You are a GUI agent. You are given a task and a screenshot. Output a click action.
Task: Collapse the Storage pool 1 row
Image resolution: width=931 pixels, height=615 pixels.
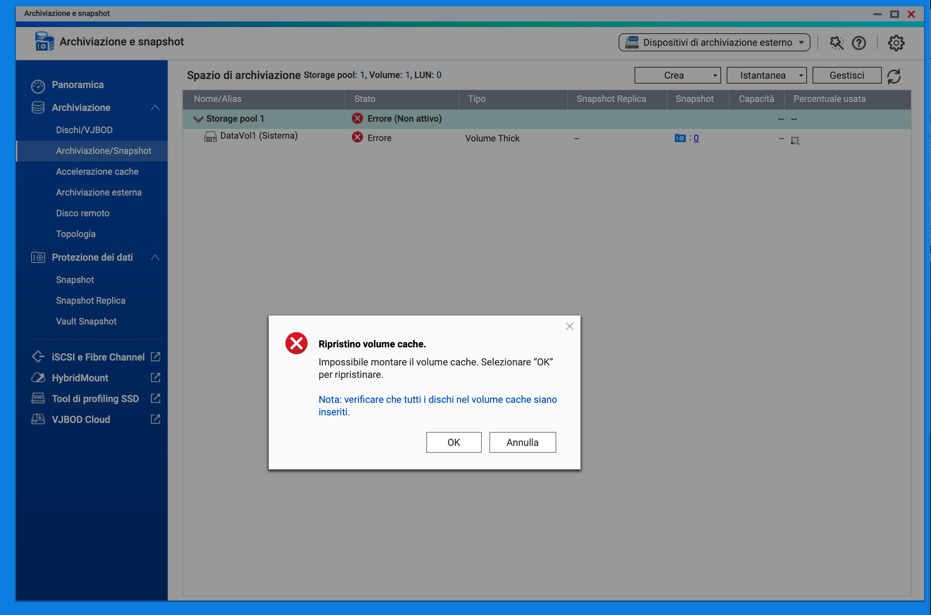(x=198, y=119)
